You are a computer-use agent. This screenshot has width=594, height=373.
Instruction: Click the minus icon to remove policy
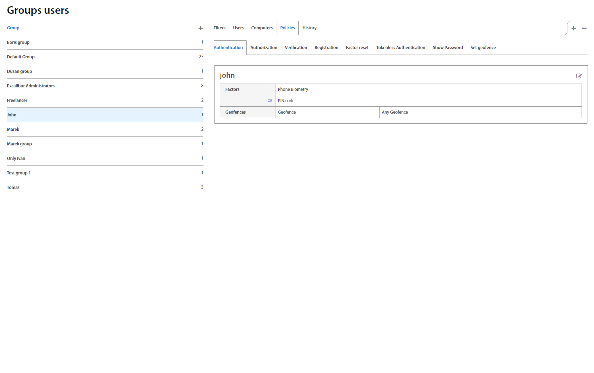pyautogui.click(x=584, y=28)
